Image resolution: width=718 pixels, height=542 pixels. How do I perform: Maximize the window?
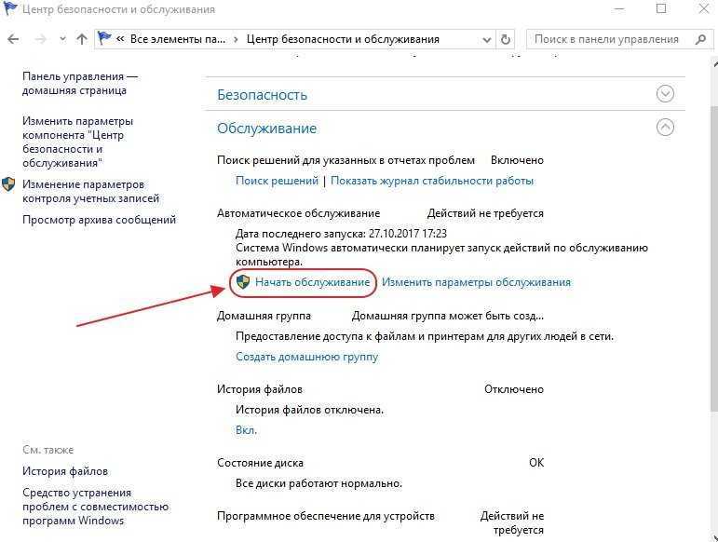[661, 8]
